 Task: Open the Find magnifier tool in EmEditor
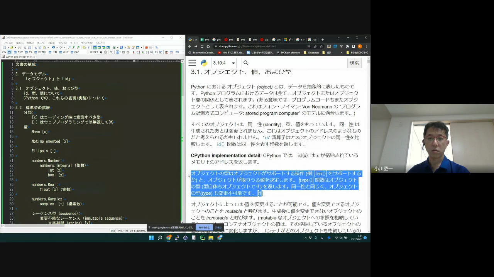pyautogui.click(x=69, y=47)
